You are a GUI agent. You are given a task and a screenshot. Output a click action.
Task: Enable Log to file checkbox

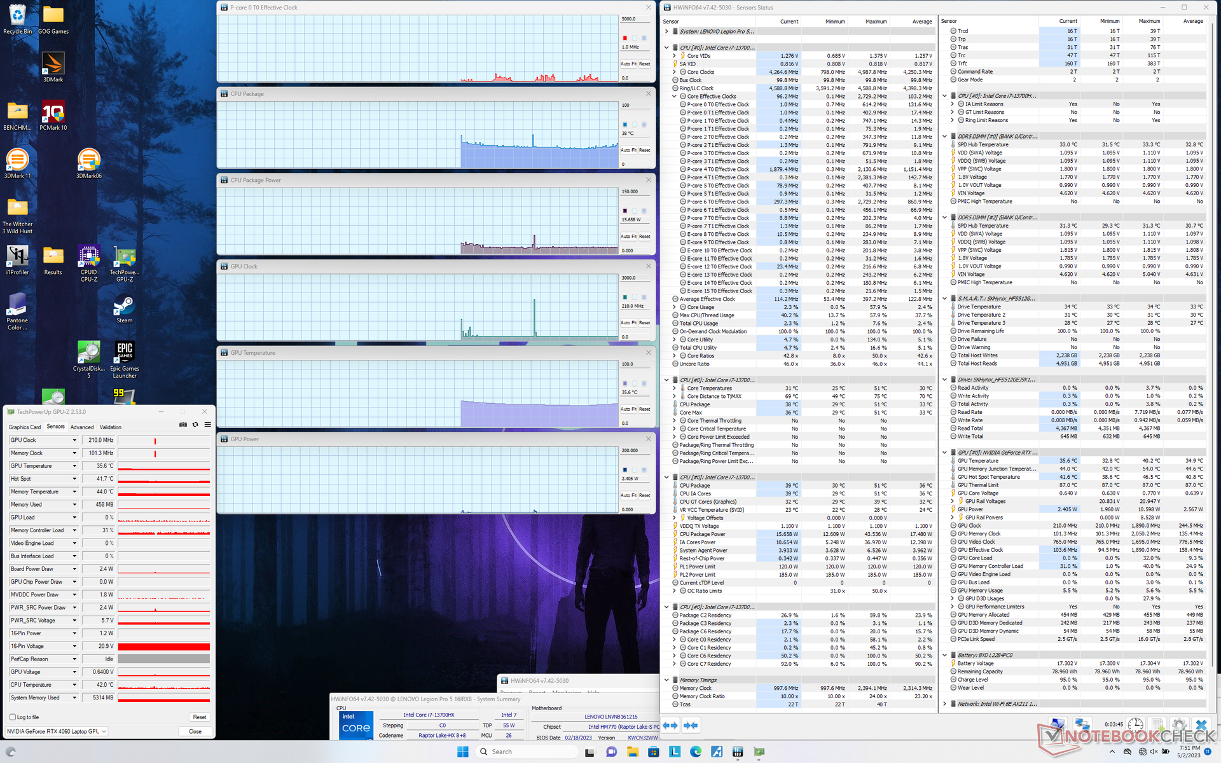coord(13,717)
